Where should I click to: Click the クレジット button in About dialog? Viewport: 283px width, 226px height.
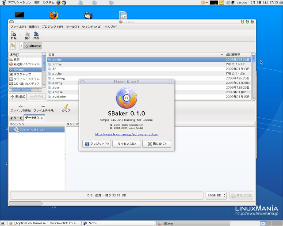pyautogui.click(x=96, y=144)
